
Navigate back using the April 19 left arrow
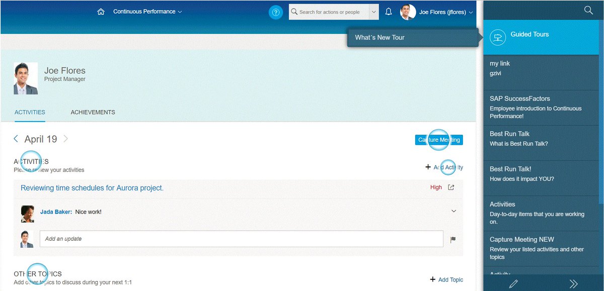click(x=16, y=139)
